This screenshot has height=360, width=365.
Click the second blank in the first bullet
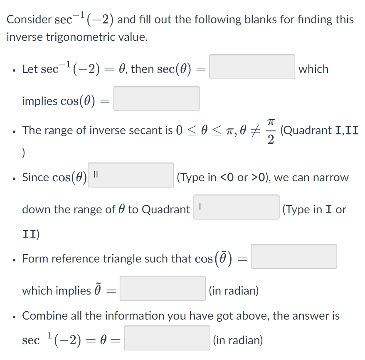pyautogui.click(x=156, y=98)
